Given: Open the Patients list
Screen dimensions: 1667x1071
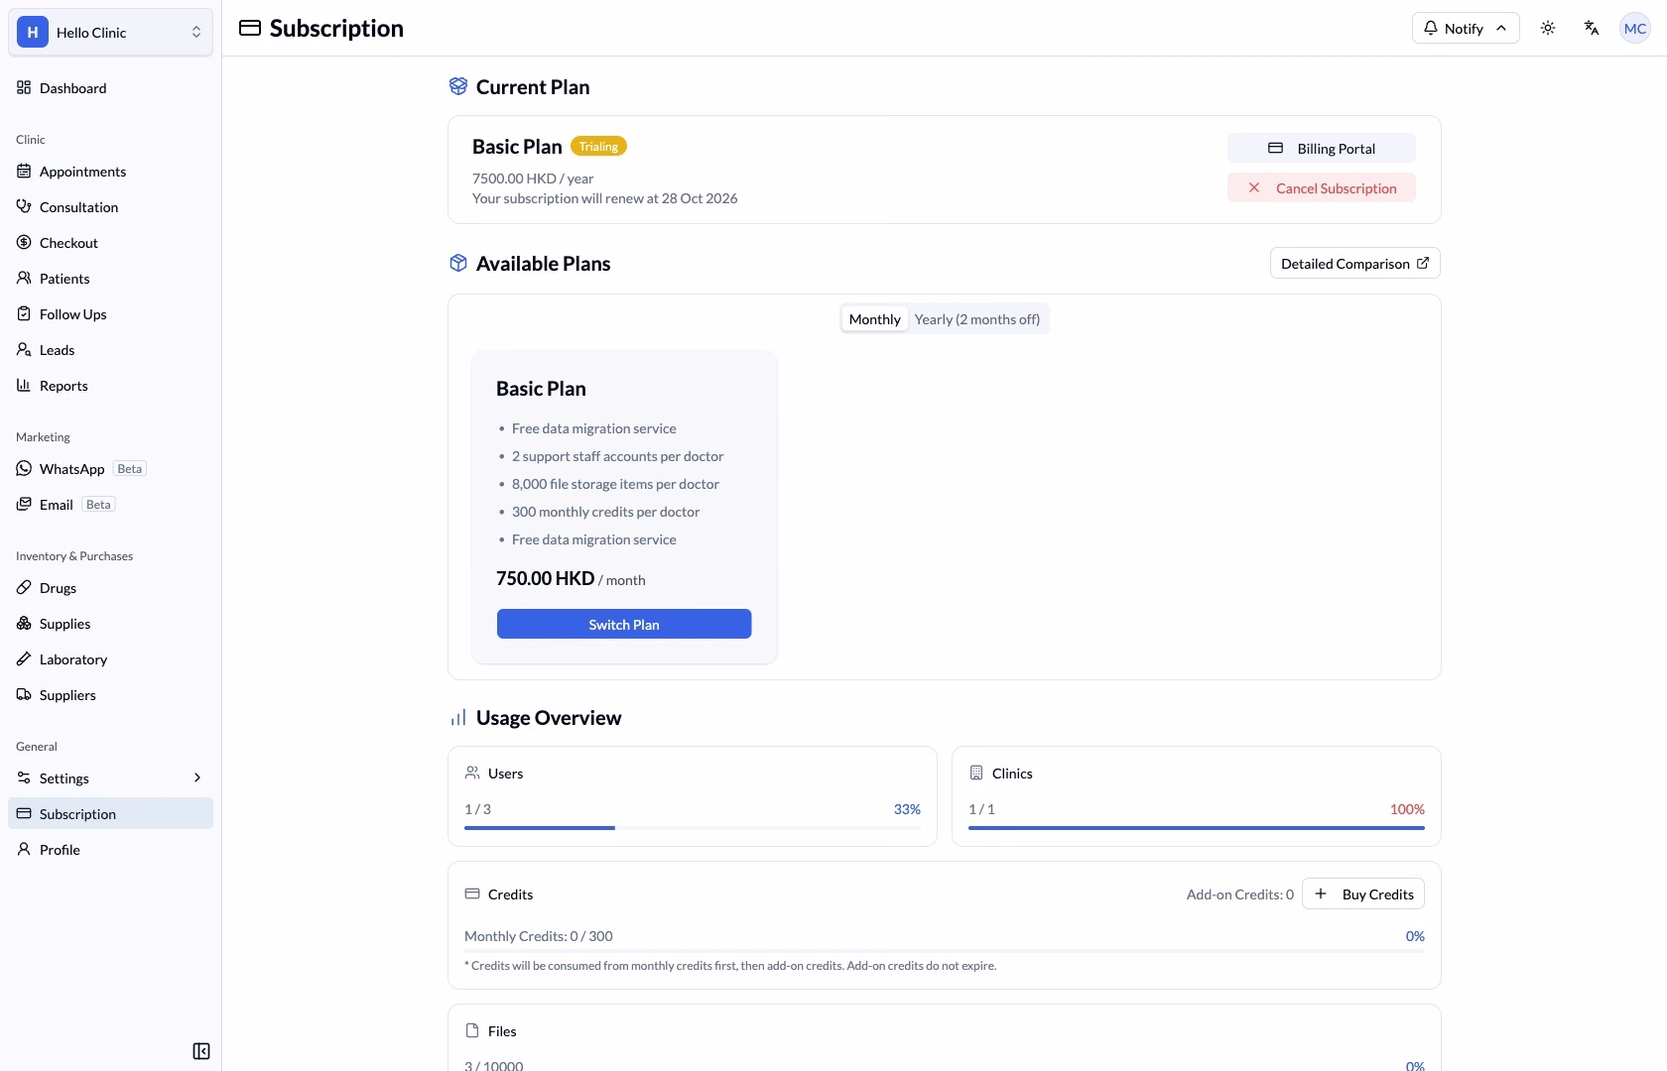Looking at the screenshot, I should (x=110, y=279).
